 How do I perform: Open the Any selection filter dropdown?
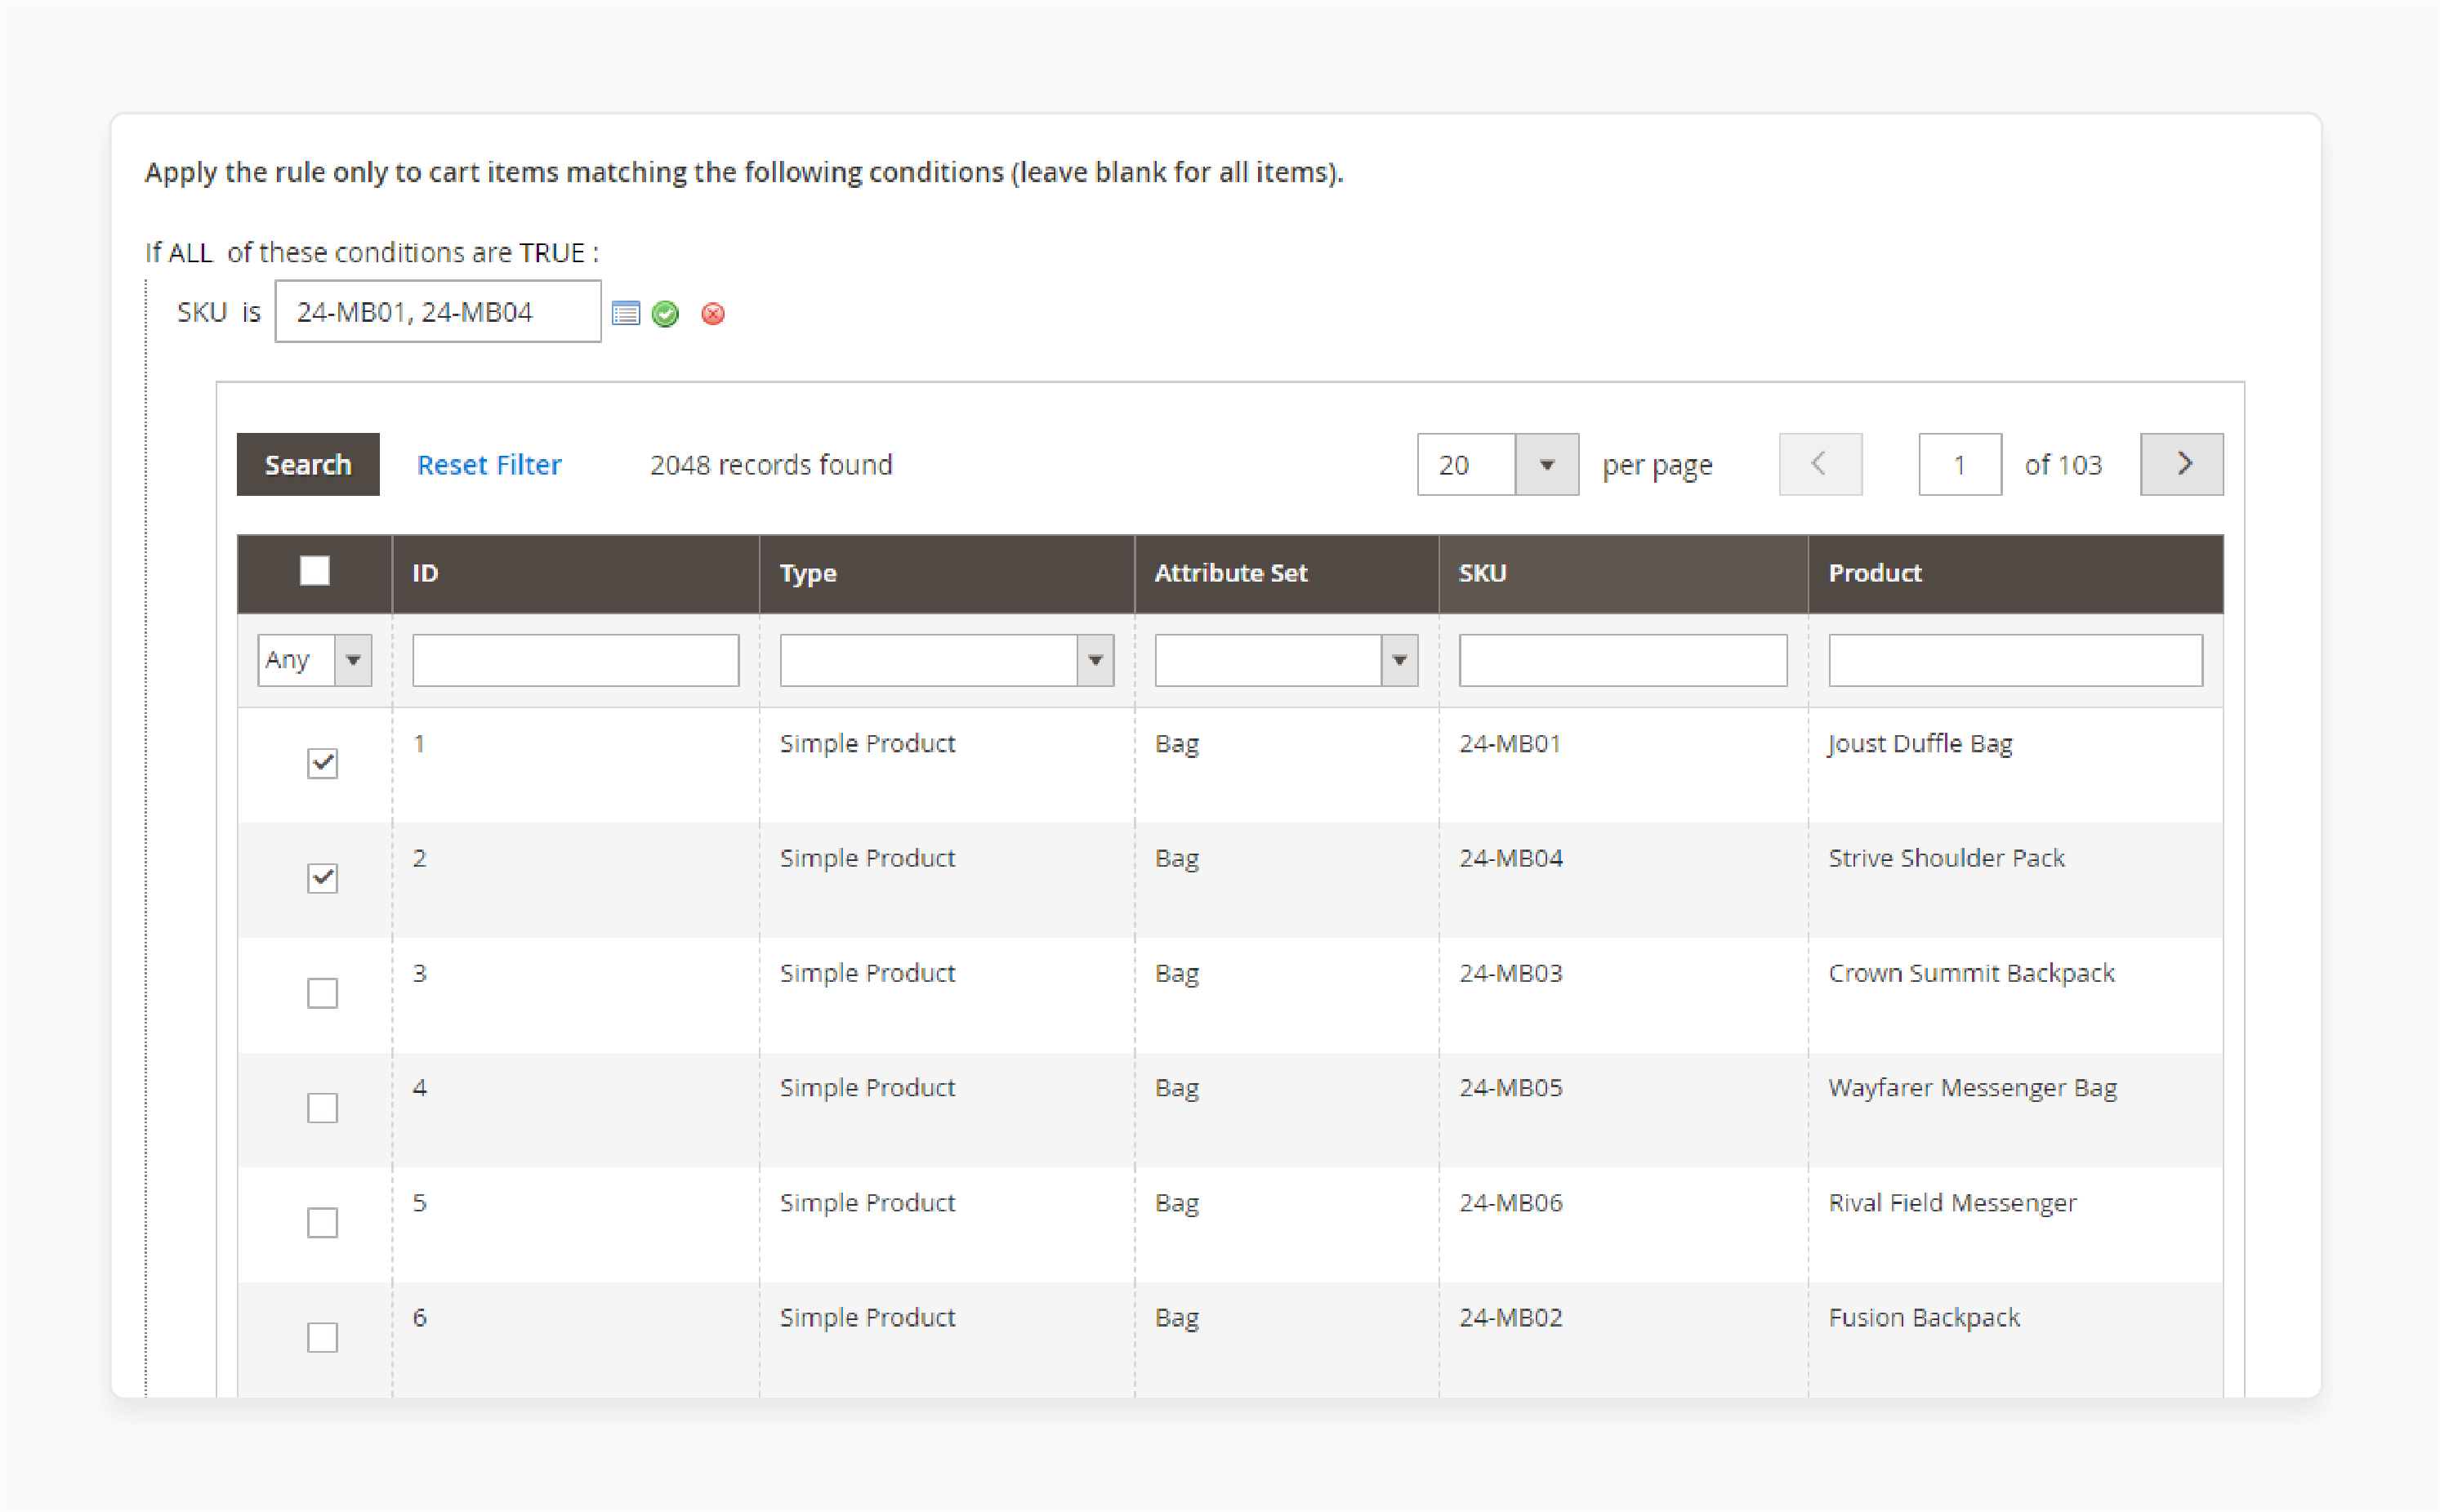314,660
